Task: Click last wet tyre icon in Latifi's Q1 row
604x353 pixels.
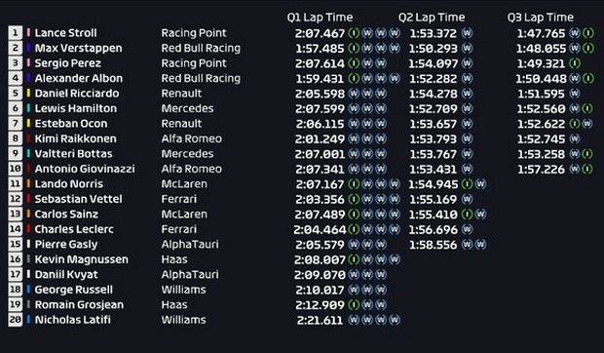Action: 395,320
